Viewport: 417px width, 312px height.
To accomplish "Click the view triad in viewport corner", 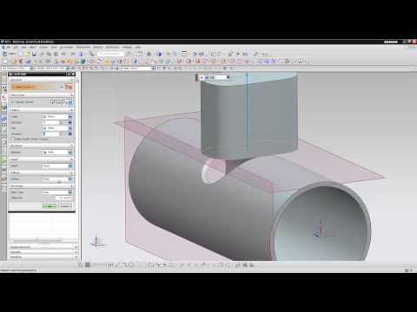I will 96,242.
